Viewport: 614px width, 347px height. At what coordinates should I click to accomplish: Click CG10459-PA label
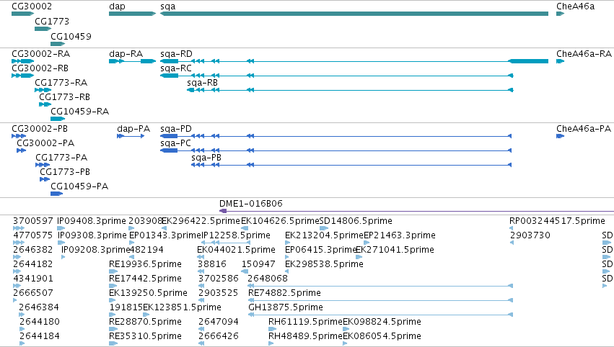[x=79, y=186]
